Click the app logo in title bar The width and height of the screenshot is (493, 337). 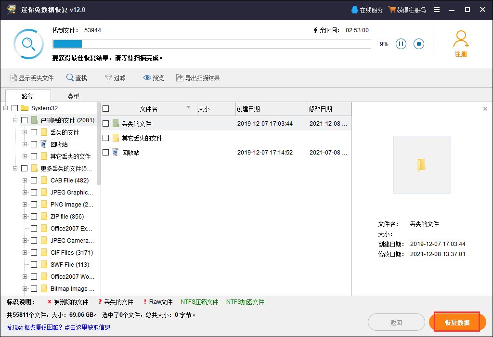pyautogui.click(x=12, y=10)
